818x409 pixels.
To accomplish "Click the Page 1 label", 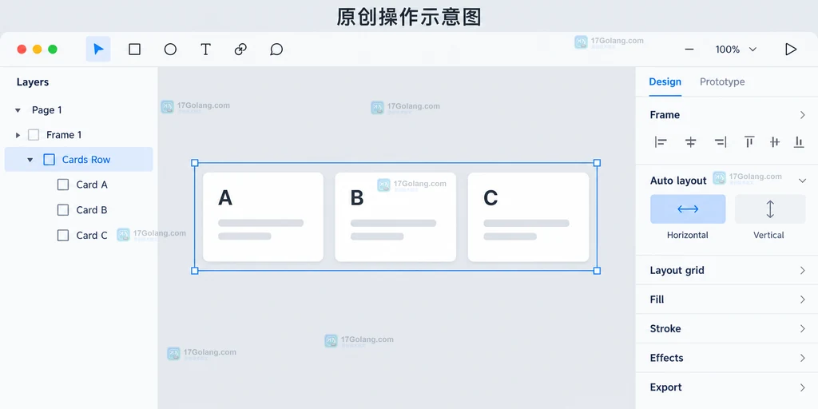I will pyautogui.click(x=47, y=110).
